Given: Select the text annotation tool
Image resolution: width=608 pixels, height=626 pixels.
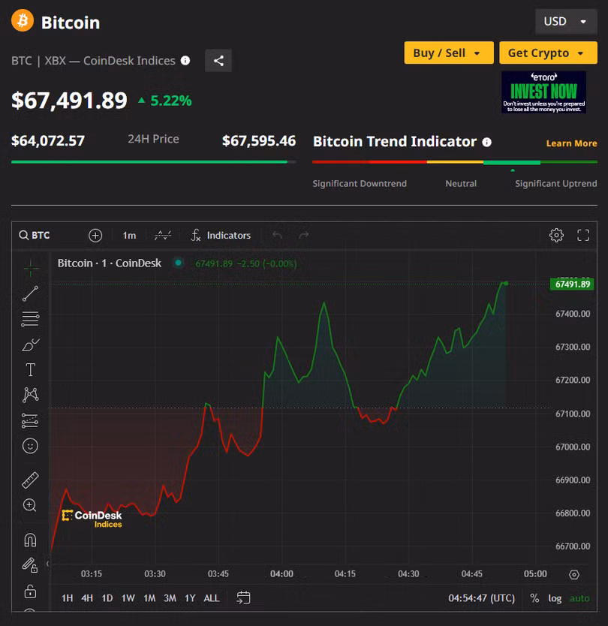Looking at the screenshot, I should 30,369.
